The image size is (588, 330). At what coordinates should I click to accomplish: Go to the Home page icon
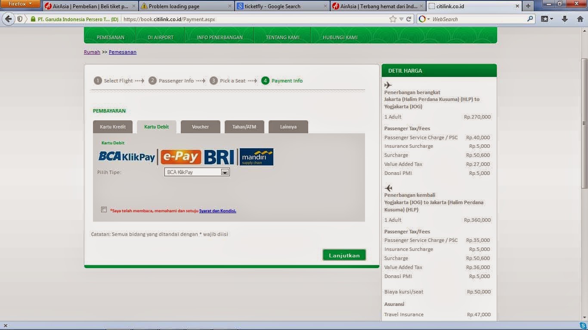click(580, 19)
